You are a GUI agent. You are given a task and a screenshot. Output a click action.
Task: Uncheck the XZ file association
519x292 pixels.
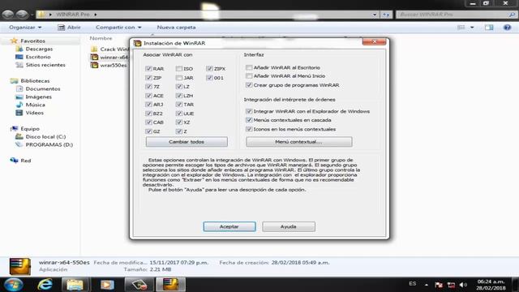click(x=179, y=122)
